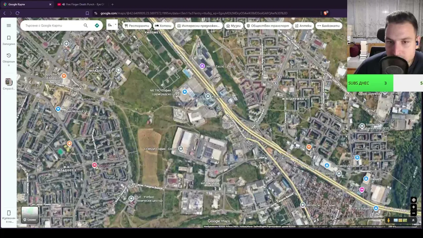This screenshot has height=238, width=423.
Task: Select the СБА - Учебно технически център marker
Action: [x=131, y=199]
